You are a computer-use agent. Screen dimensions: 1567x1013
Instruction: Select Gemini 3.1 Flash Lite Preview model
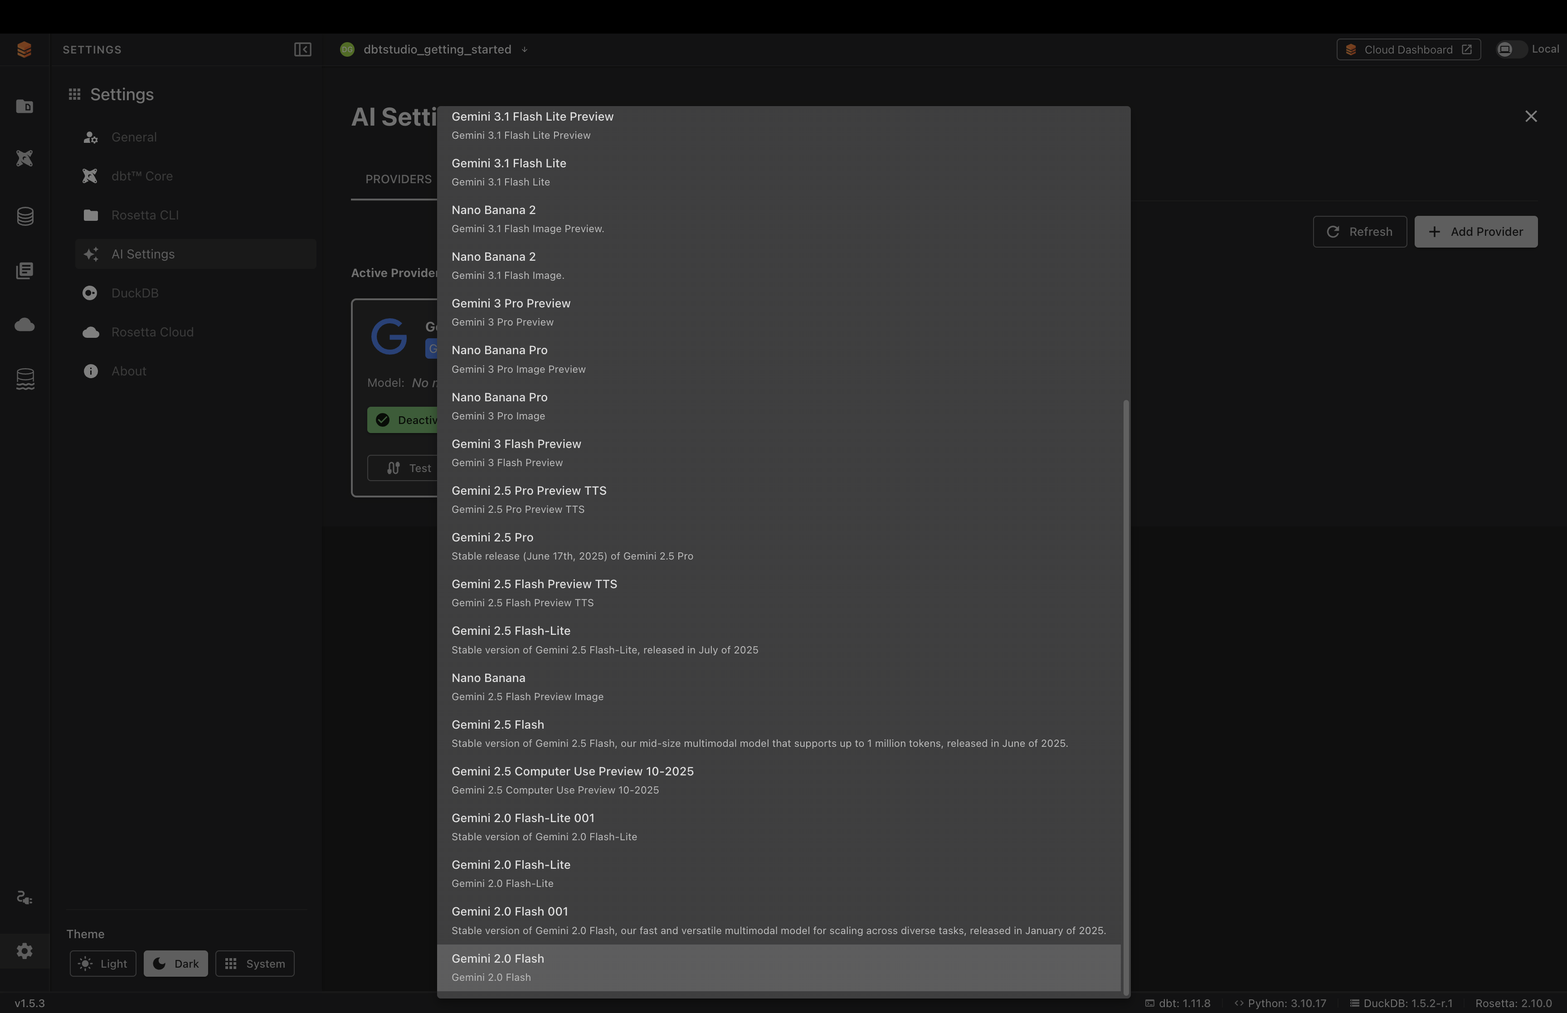pos(779,125)
